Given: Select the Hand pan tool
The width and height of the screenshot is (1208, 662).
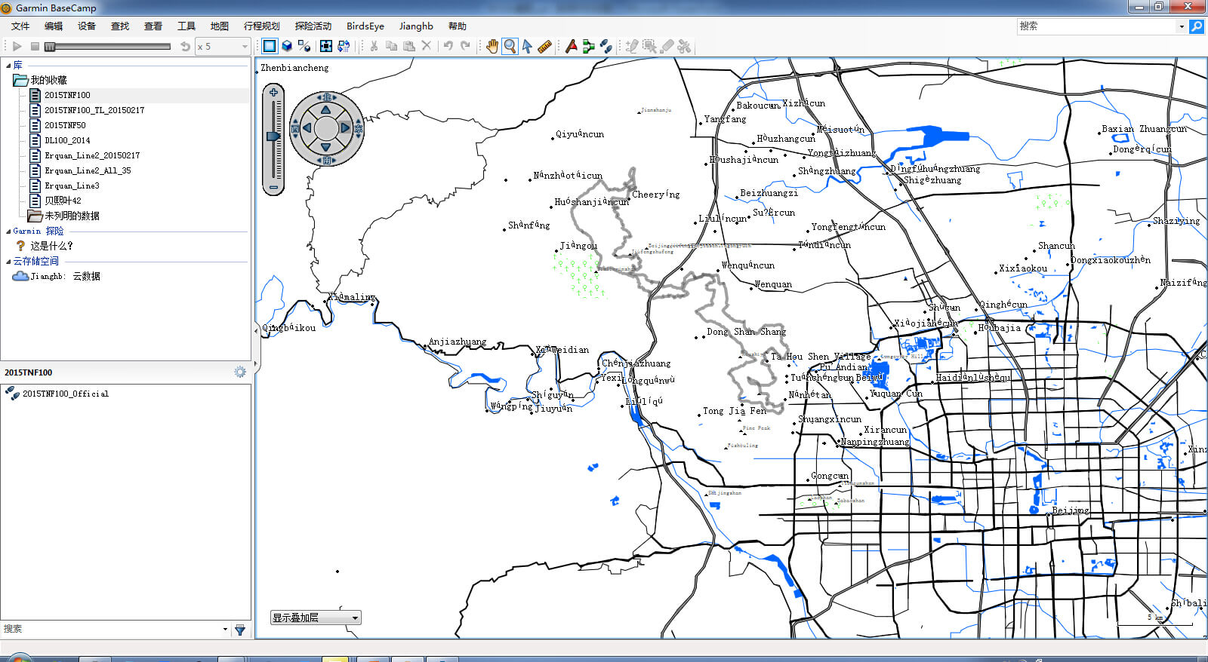Looking at the screenshot, I should [x=492, y=46].
